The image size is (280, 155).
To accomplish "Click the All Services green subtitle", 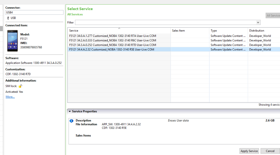I will [75, 15].
